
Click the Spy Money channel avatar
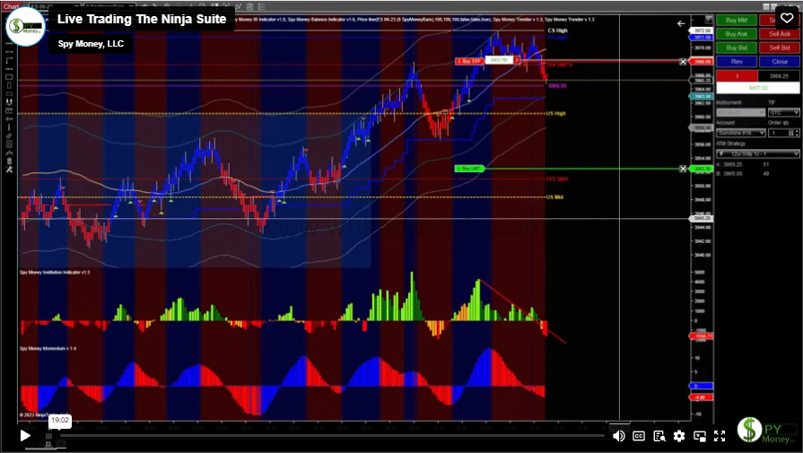coord(25,26)
